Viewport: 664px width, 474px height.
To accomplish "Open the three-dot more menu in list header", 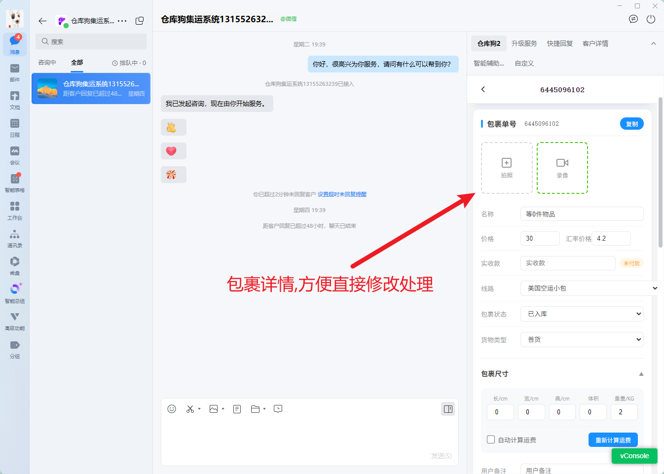I will click(122, 21).
